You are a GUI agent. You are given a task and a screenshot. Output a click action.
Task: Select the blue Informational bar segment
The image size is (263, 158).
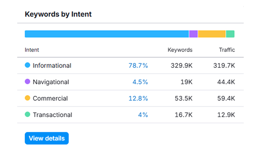pyautogui.click(x=107, y=34)
